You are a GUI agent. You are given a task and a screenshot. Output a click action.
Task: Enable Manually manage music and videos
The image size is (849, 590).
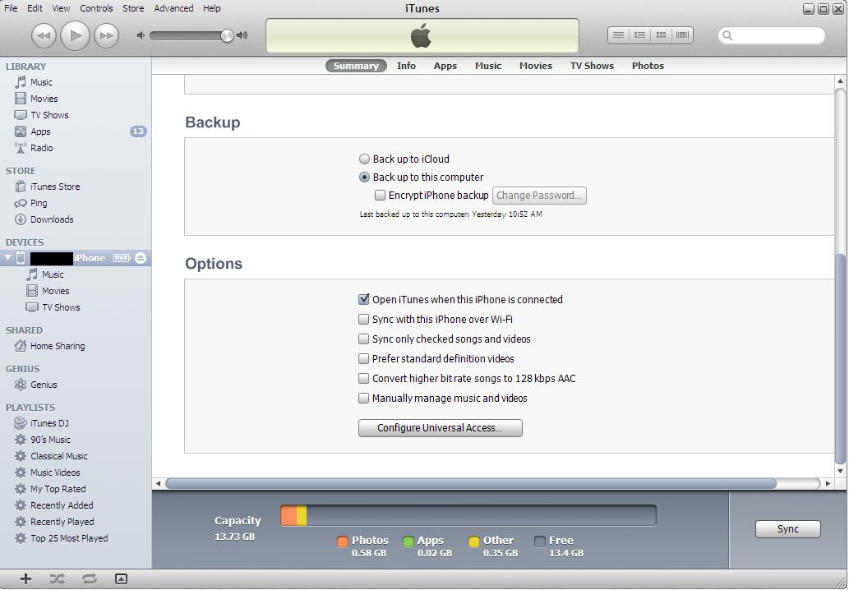(x=363, y=398)
